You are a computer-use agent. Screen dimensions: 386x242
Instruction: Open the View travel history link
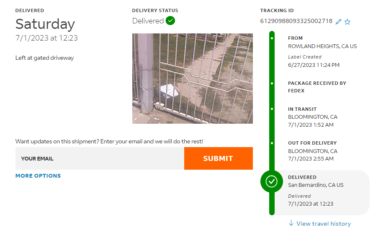pyautogui.click(x=323, y=224)
